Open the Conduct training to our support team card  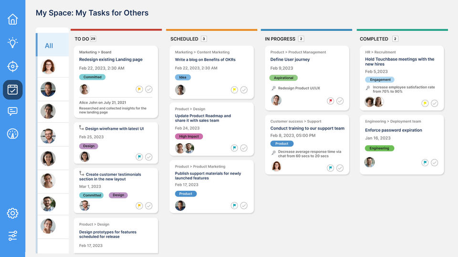pyautogui.click(x=307, y=128)
